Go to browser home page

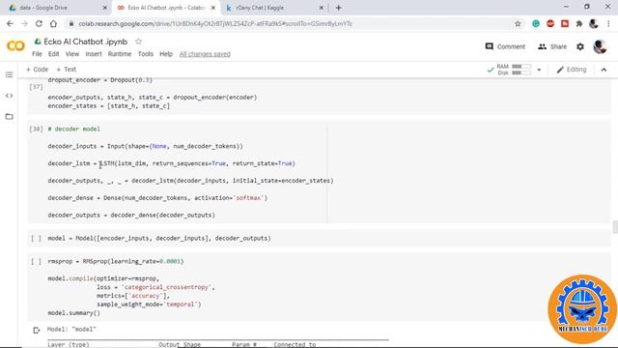[x=53, y=23]
